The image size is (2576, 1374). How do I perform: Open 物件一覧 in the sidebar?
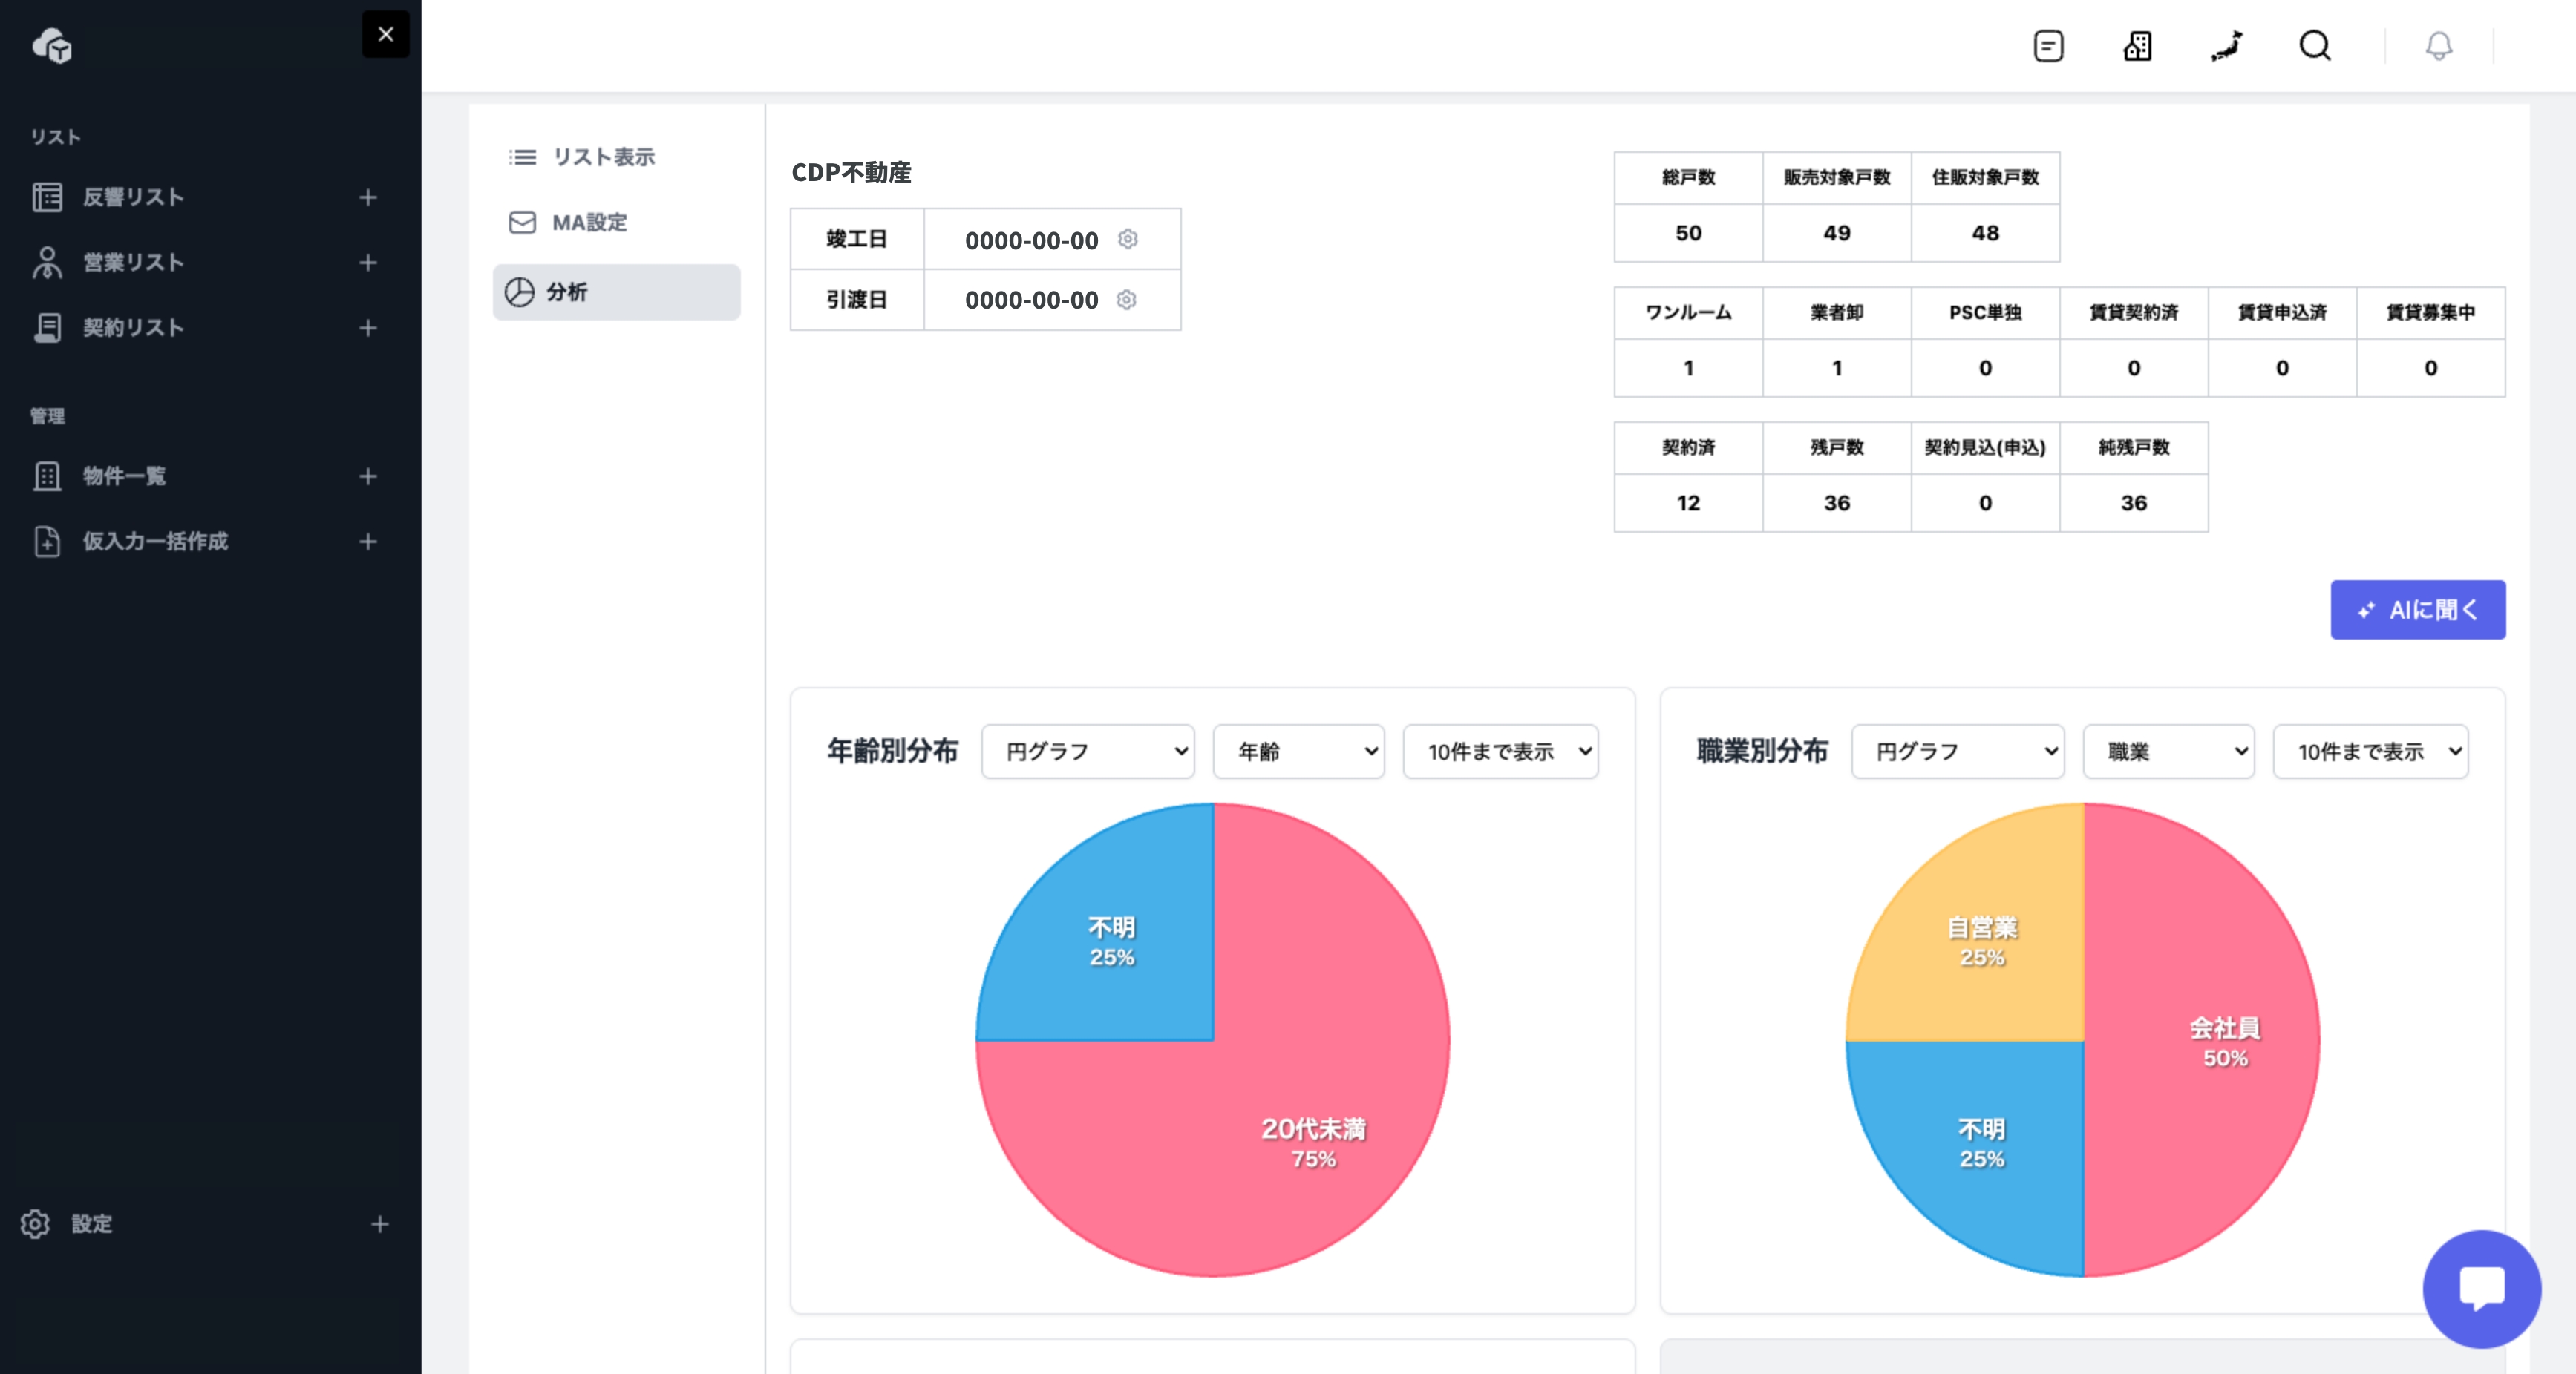click(125, 476)
